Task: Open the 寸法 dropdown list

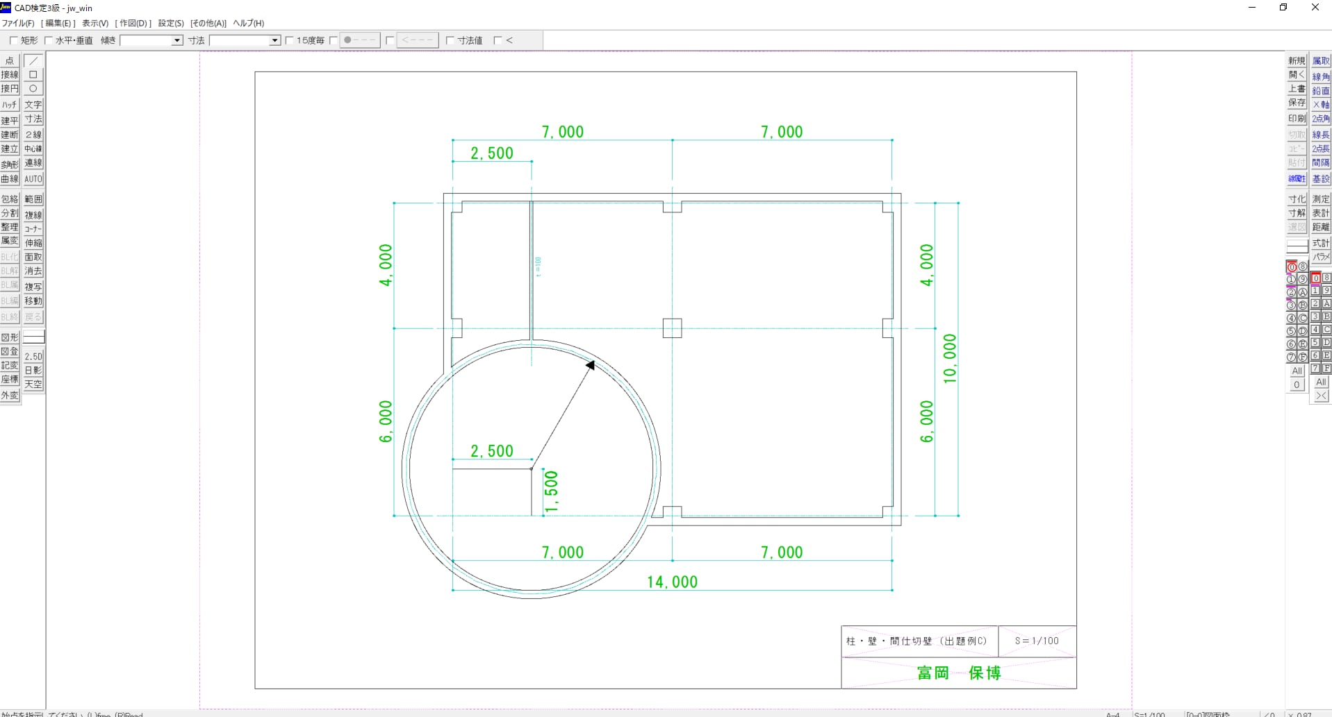Action: coord(274,41)
